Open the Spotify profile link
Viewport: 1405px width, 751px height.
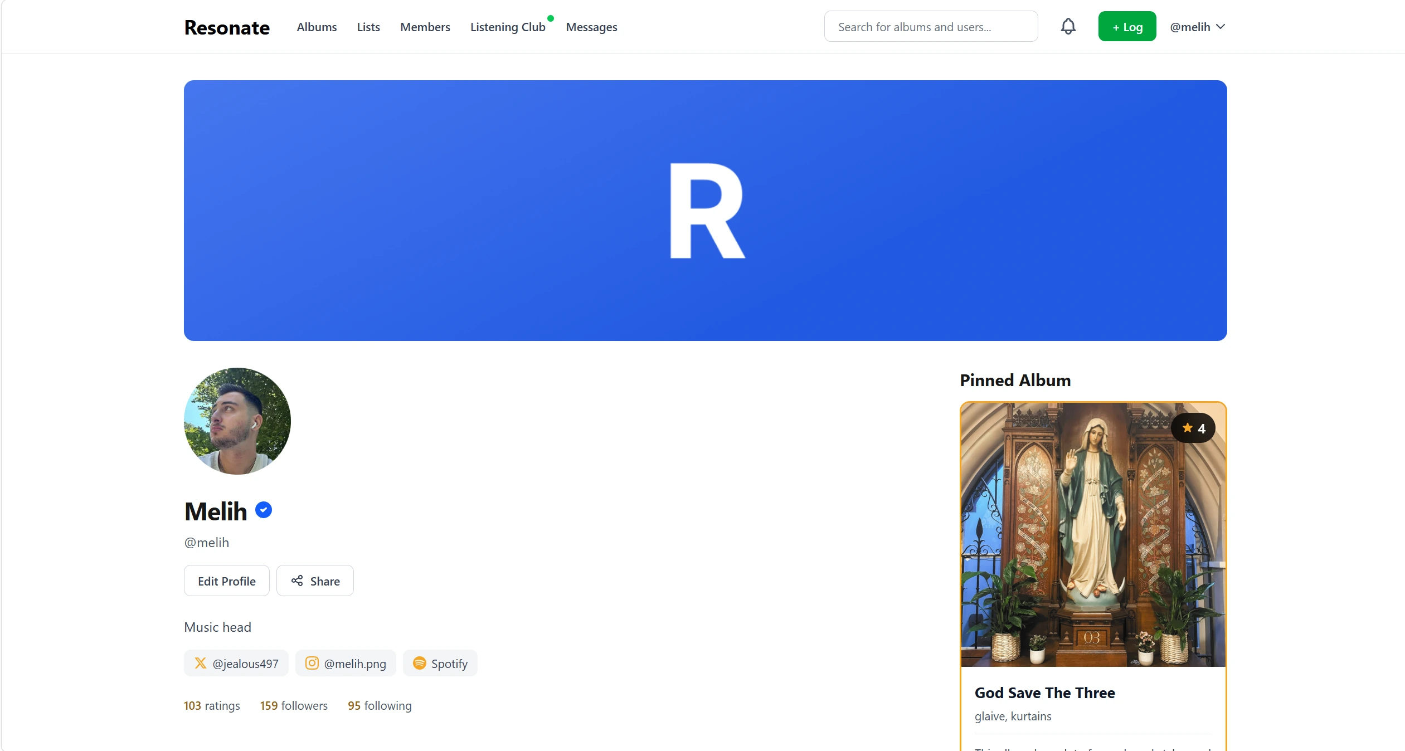440,663
